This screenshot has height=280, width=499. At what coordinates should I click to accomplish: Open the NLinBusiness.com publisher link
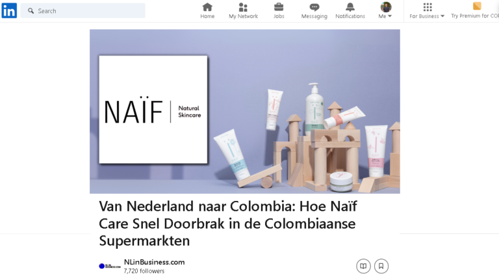tap(155, 262)
